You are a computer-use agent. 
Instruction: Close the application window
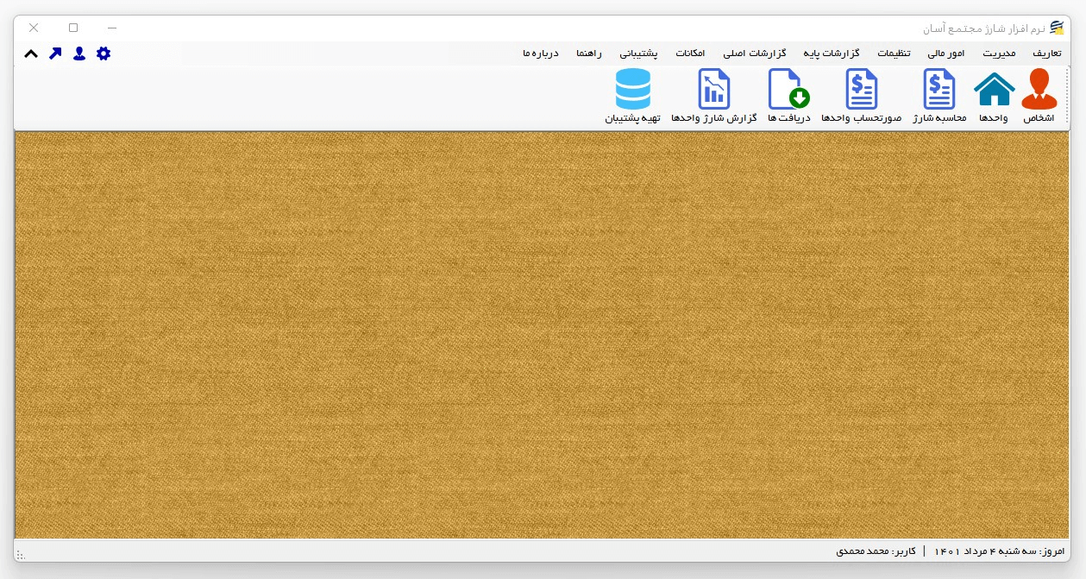pyautogui.click(x=34, y=28)
